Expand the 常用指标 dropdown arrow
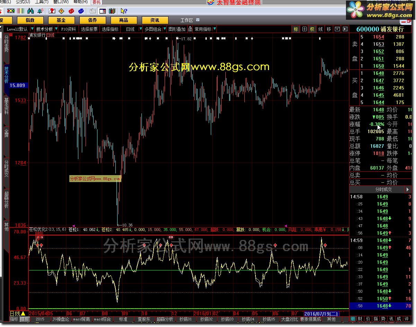416x327 pixels. pyautogui.click(x=215, y=29)
